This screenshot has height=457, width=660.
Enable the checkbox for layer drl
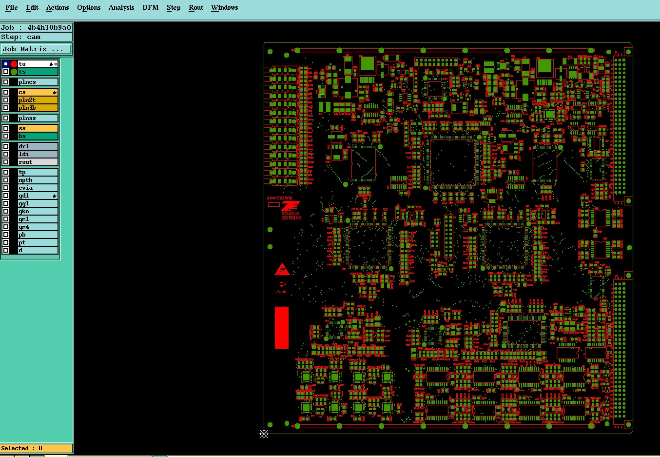[6, 146]
